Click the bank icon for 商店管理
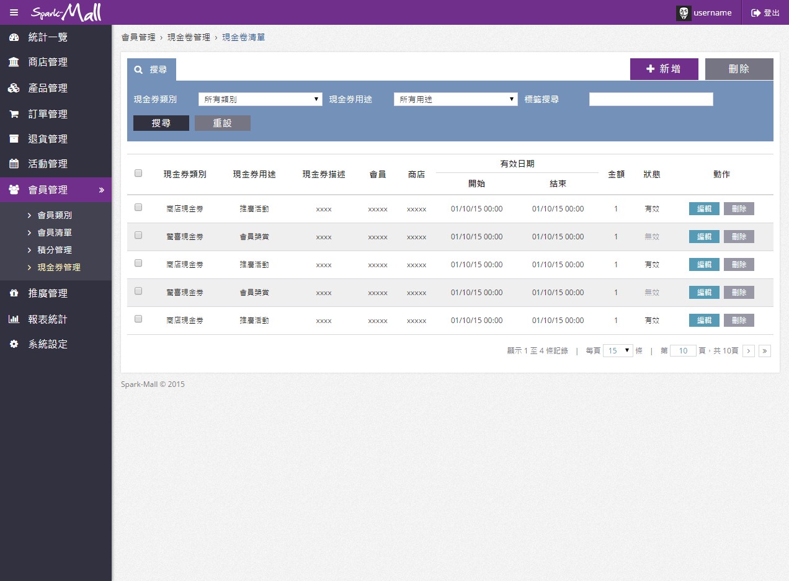 click(x=14, y=62)
